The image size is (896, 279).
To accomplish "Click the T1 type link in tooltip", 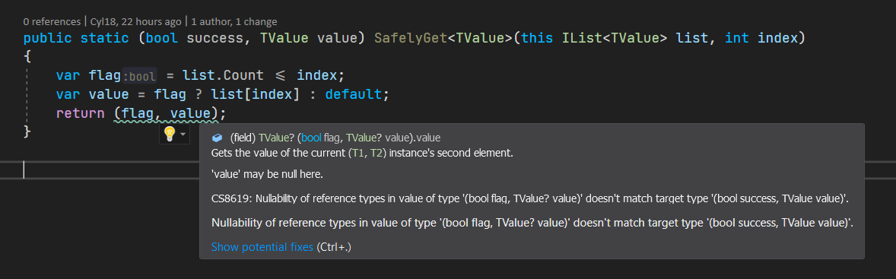I will coord(357,154).
